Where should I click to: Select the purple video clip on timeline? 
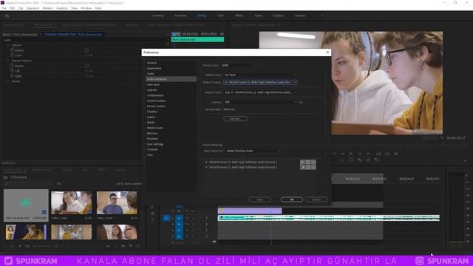click(250, 211)
